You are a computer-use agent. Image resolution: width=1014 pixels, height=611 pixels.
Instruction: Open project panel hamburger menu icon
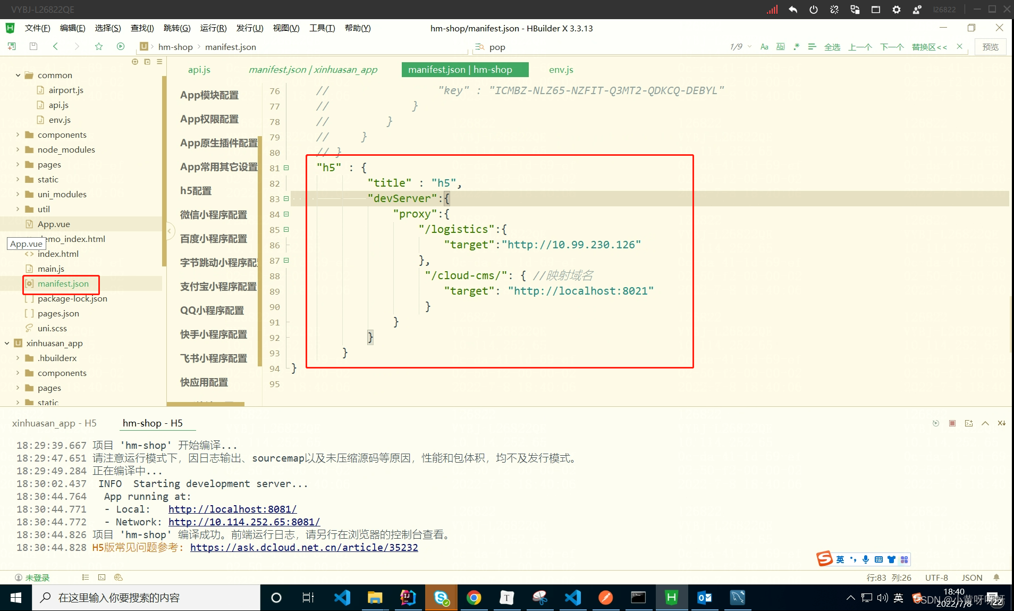(x=159, y=62)
